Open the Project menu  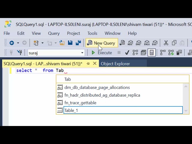pos(73,33)
